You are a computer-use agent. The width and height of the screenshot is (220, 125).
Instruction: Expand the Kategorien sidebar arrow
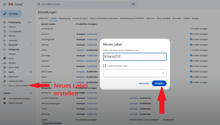(x=2, y=49)
